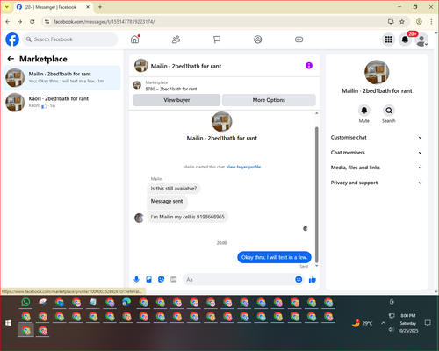439x351 pixels.
Task: Open the emoji picker in message box
Action: pos(299,279)
